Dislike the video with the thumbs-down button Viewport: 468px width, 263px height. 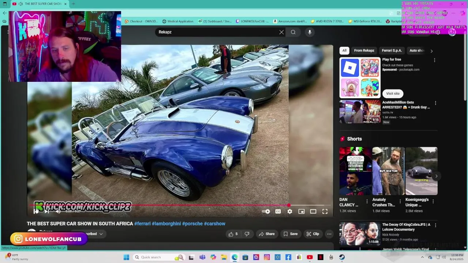(x=247, y=234)
